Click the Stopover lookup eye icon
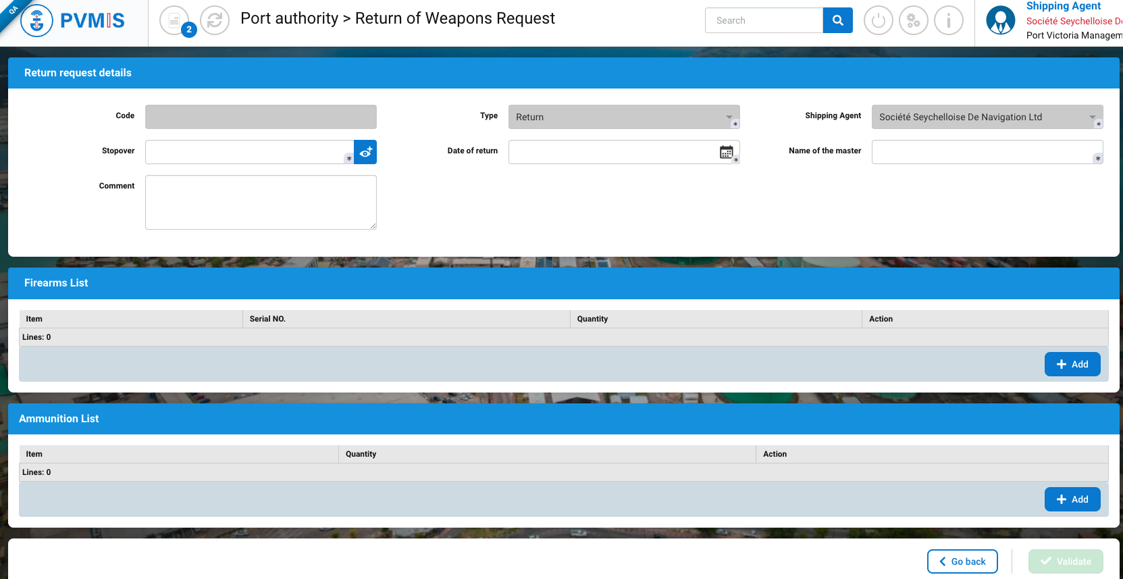The image size is (1123, 579). click(x=365, y=152)
